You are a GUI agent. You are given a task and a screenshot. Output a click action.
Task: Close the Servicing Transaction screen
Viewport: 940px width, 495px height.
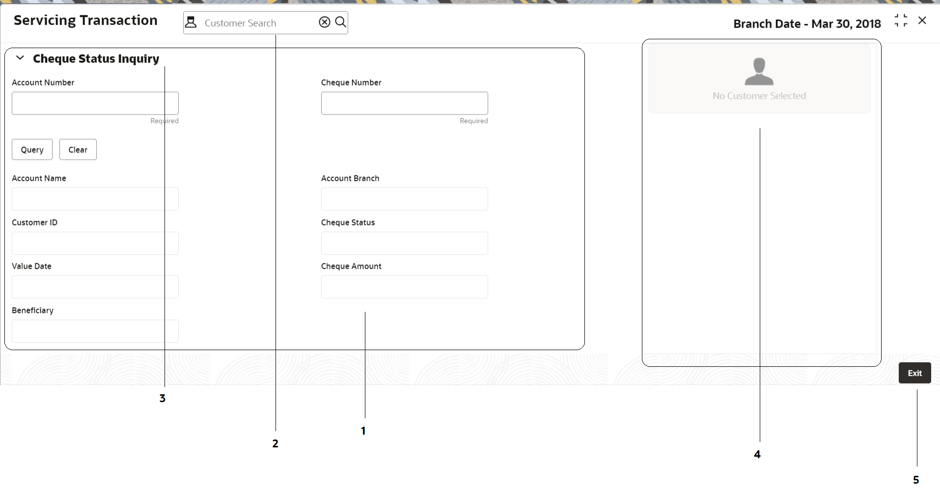922,21
